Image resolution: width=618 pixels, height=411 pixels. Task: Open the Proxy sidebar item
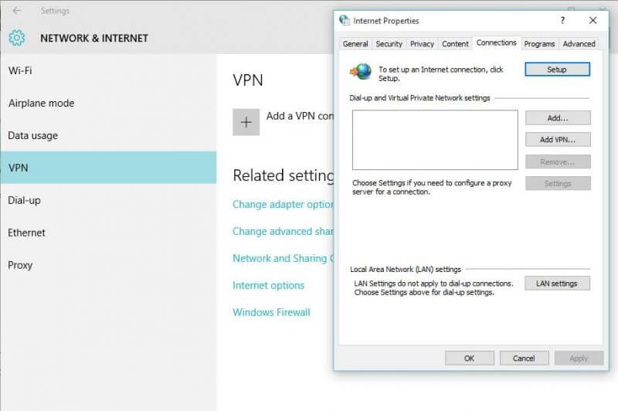108,265
